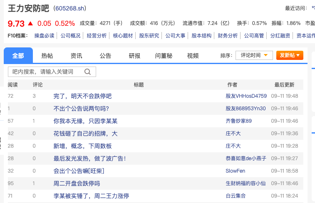Click the 王力安防吧 forum title
The image size is (315, 203).
(29, 8)
